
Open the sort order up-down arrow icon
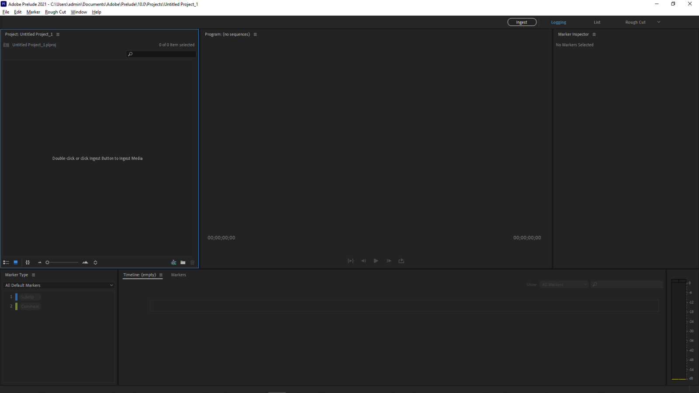95,262
